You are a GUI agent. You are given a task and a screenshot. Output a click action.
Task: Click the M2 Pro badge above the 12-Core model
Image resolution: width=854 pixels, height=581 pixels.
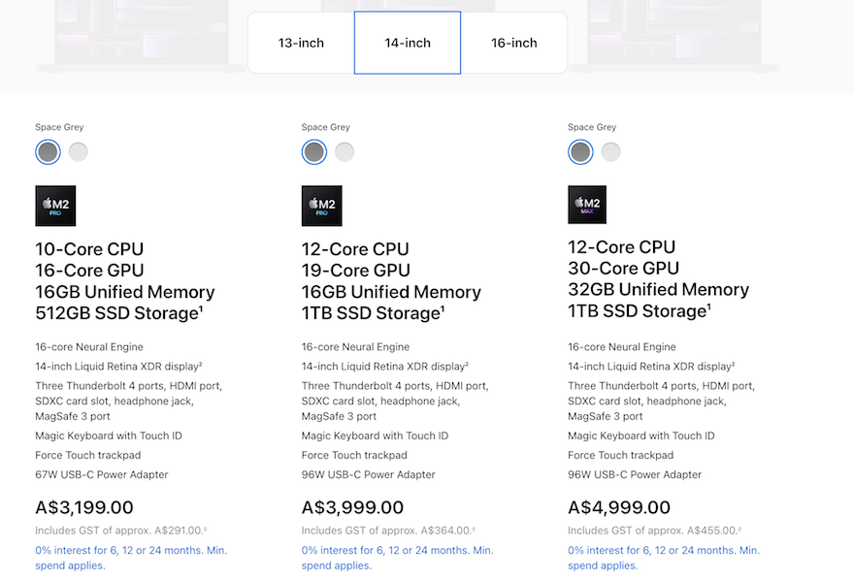[321, 206]
